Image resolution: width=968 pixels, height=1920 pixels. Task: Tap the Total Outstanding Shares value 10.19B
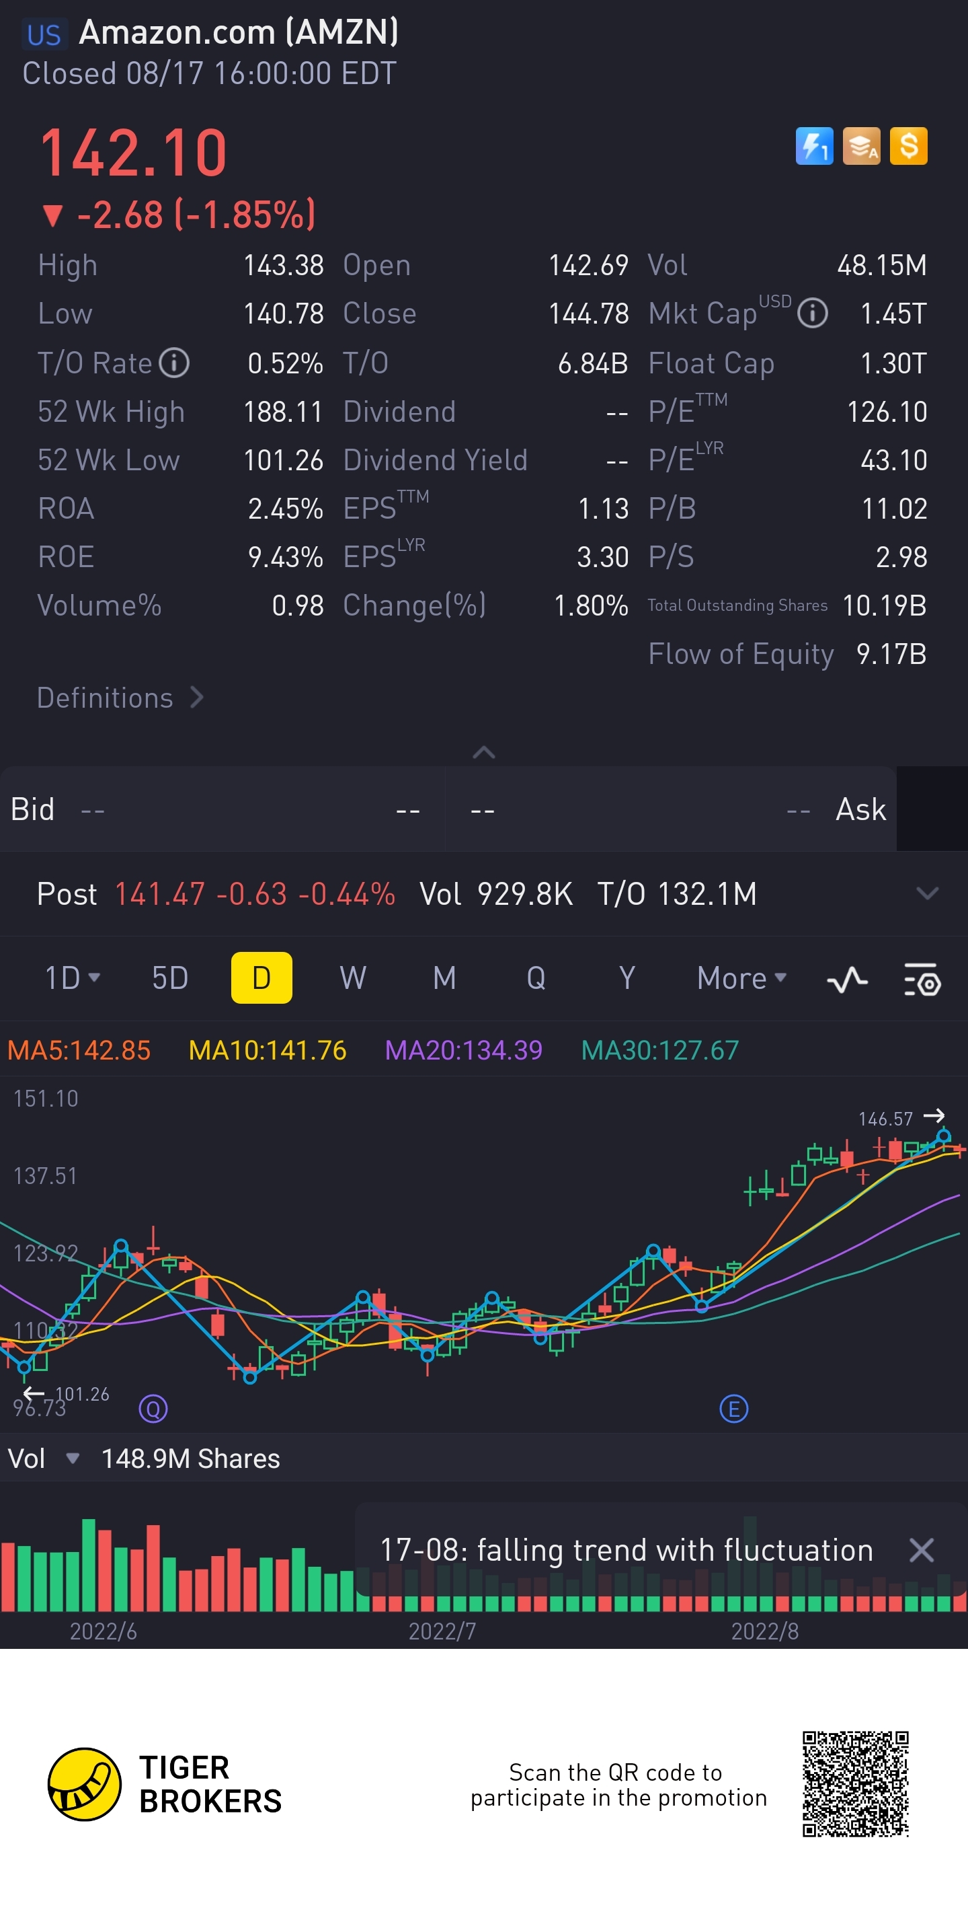point(885,605)
